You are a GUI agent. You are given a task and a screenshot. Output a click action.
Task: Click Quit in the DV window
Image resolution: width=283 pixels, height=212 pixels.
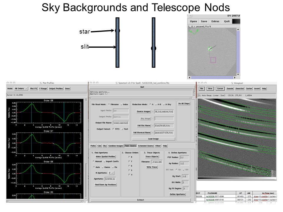coord(227,21)
